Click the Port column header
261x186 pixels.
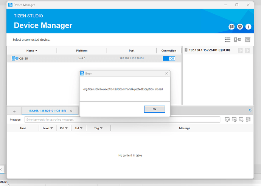(x=132, y=51)
